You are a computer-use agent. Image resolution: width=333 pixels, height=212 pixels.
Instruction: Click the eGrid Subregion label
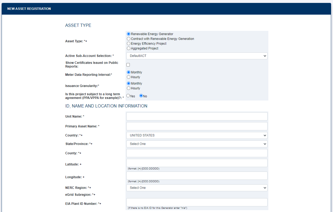point(80,195)
